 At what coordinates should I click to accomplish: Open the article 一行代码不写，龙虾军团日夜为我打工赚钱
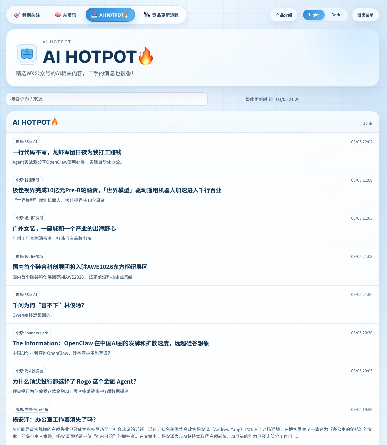(67, 152)
